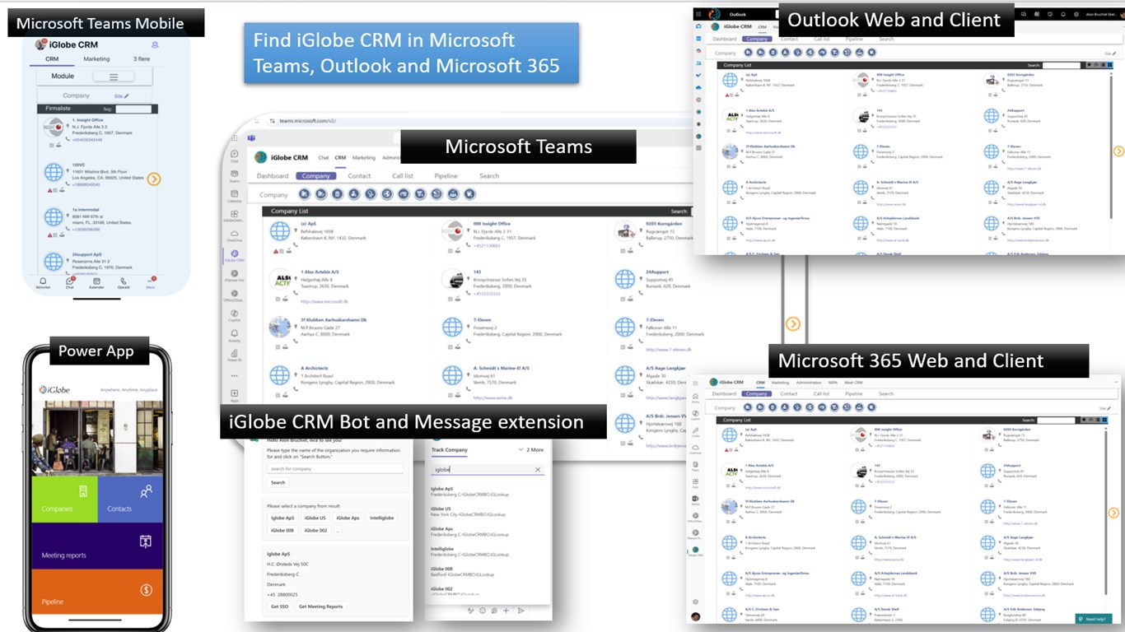
Task: Tap Aktivitet in Teams Mobile bottom bar
Action: click(x=43, y=282)
